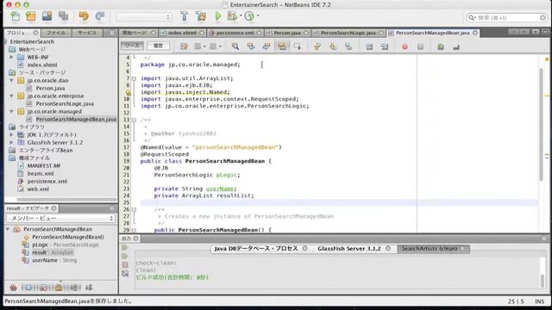Switch editor to 履歴 view
The width and height of the screenshot is (552, 310).
coord(158,46)
